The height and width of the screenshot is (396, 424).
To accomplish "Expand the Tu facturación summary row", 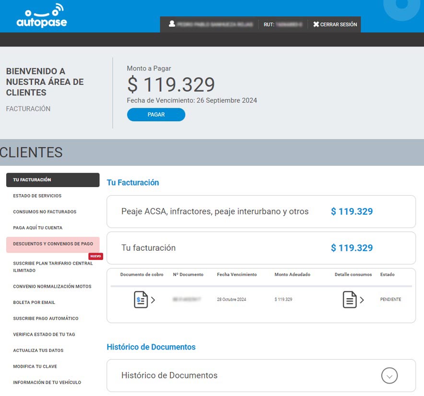I will [261, 248].
